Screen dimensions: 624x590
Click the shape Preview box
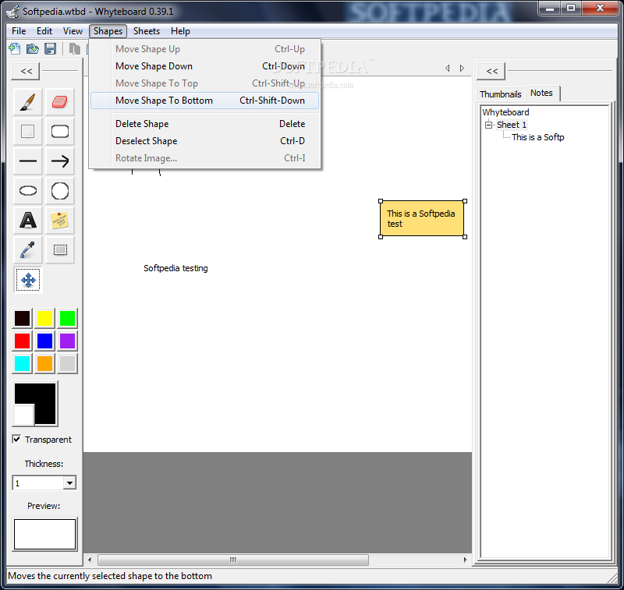(44, 534)
